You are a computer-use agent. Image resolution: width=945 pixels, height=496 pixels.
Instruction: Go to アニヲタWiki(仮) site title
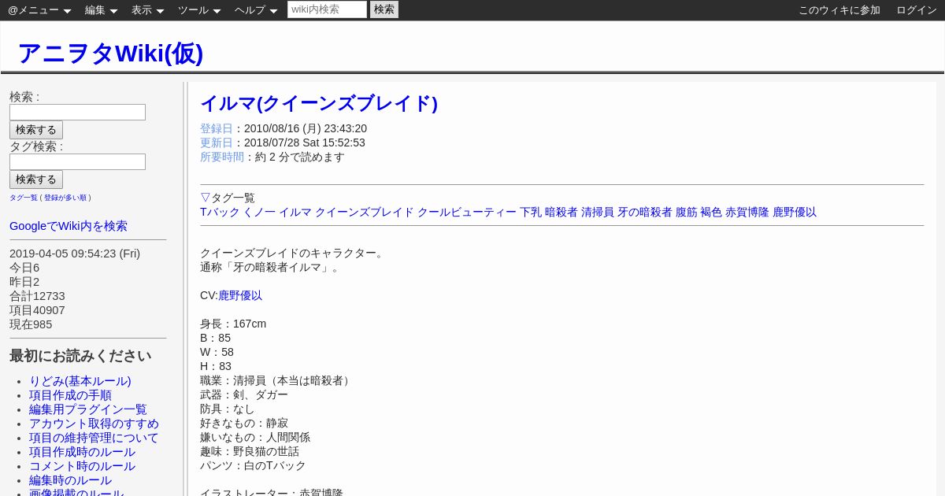click(x=110, y=53)
